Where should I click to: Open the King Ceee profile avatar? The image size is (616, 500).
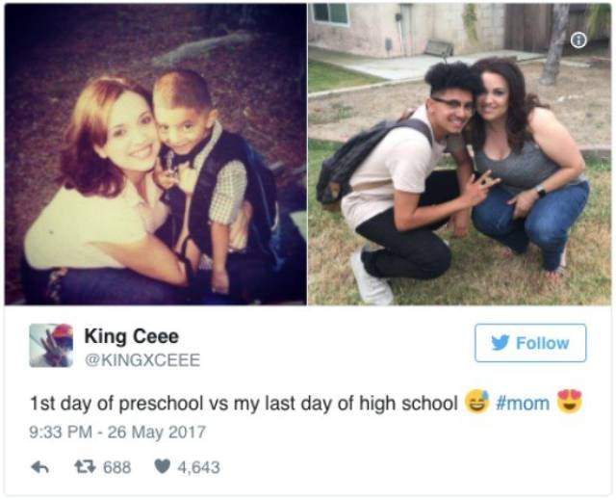point(51,345)
